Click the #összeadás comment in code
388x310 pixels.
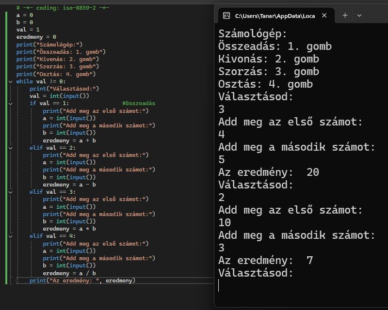139,104
